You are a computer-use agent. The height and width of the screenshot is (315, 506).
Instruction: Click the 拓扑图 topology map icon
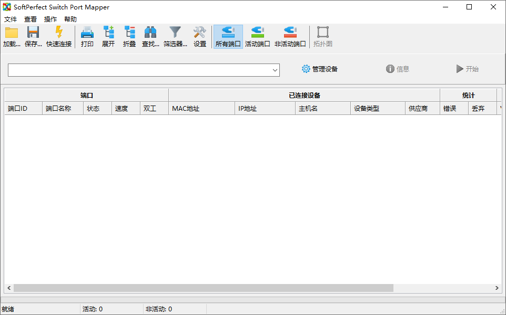322,36
